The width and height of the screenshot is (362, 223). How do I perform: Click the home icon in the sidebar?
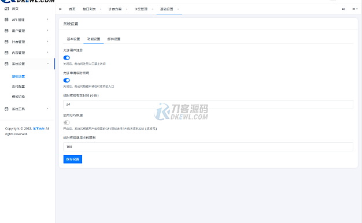(6, 9)
